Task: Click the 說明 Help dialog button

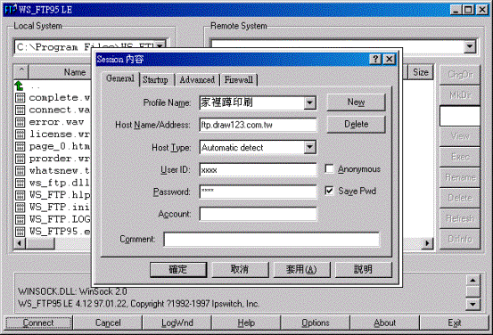Action: (x=364, y=270)
